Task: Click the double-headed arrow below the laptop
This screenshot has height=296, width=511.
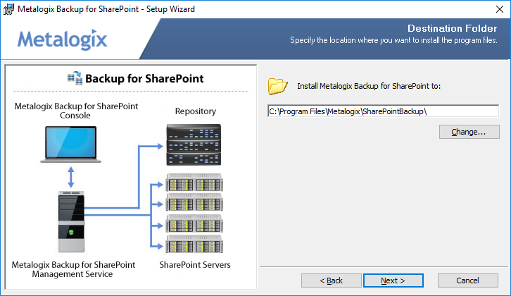Action: click(70, 176)
